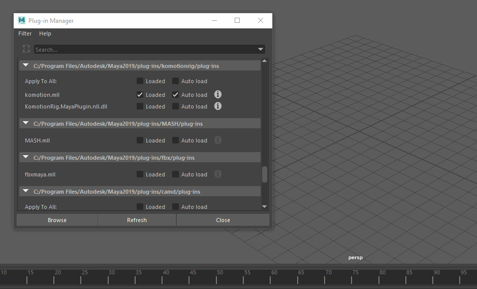The width and height of the screenshot is (477, 289).
Task: Click the plug-in list scrollbar thumb
Action: [264, 174]
